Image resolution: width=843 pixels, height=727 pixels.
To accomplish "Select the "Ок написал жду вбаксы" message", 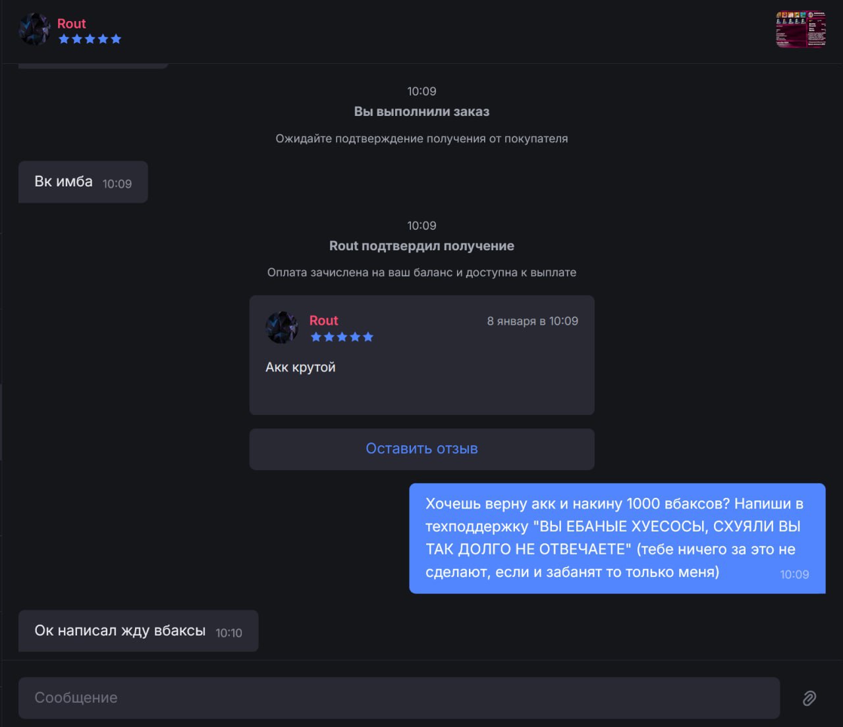I will tap(138, 631).
